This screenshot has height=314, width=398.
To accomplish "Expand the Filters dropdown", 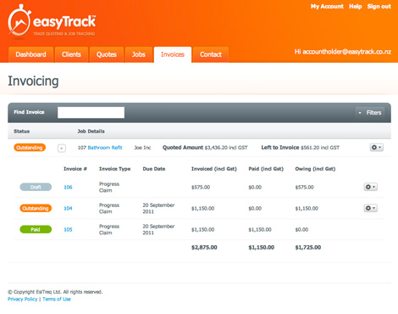I will pos(370,113).
